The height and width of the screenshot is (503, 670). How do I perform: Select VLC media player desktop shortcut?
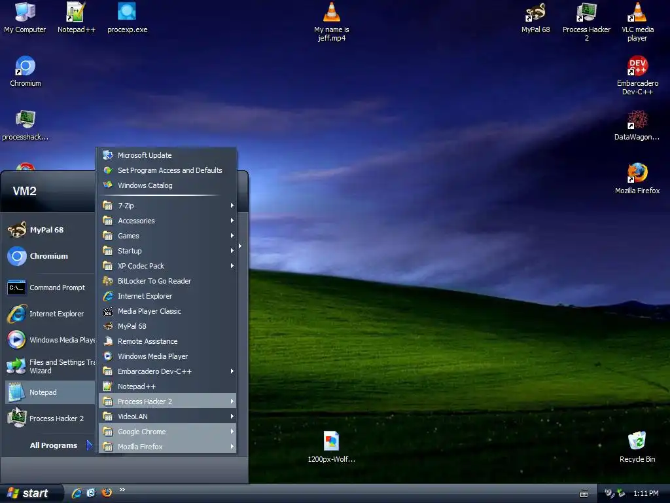coord(637,22)
